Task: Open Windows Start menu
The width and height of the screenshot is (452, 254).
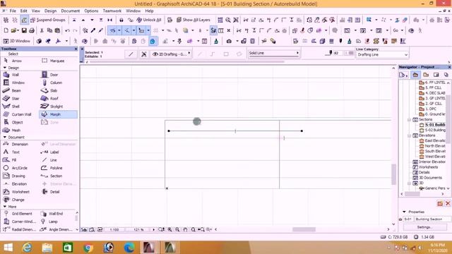Action: tap(8, 248)
